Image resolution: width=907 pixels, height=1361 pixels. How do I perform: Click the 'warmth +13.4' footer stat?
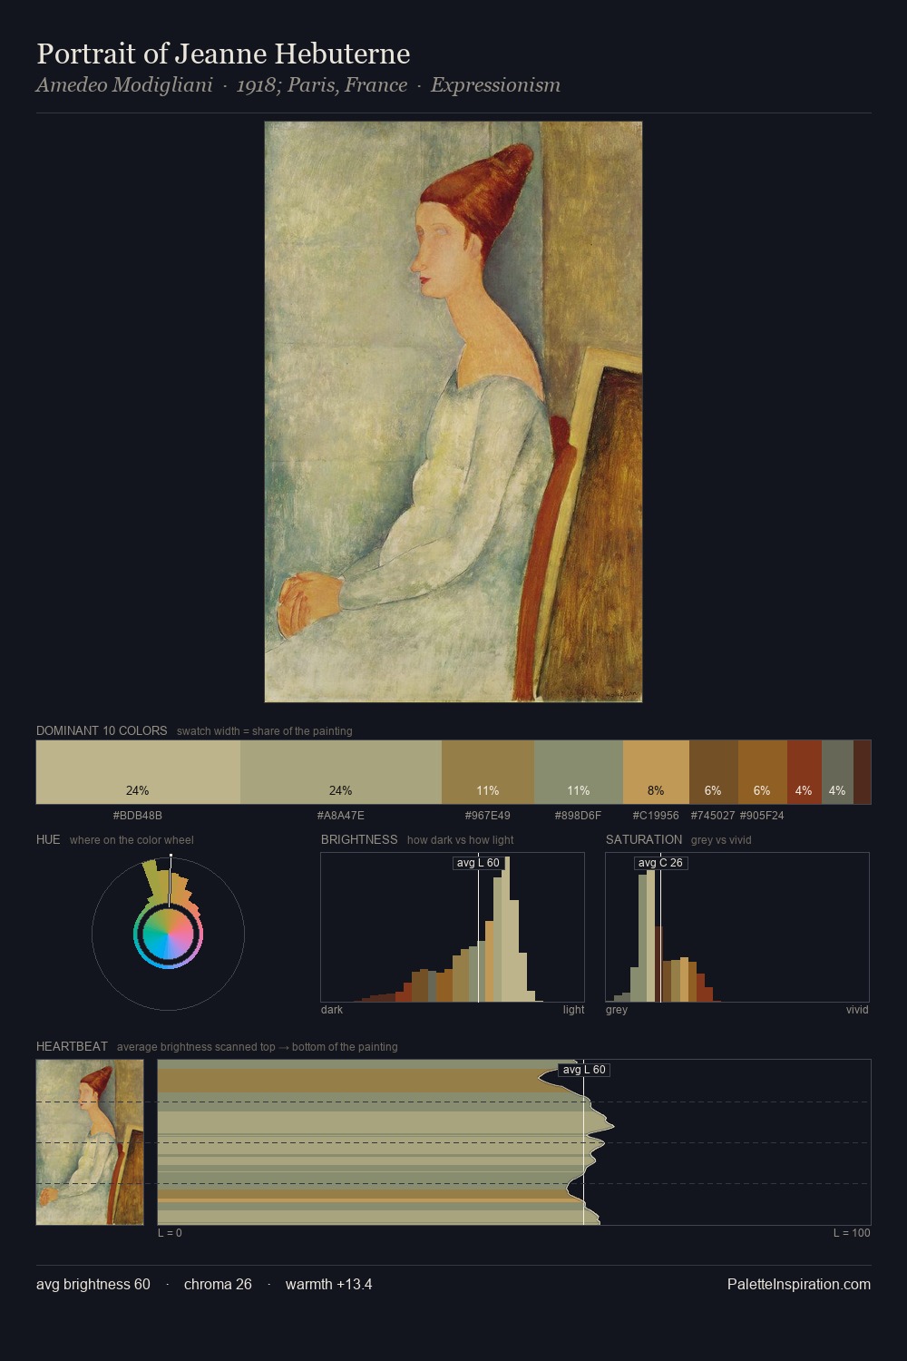(x=329, y=1284)
